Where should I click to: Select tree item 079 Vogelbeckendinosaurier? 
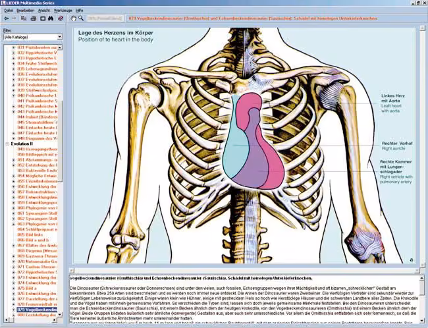point(37,310)
